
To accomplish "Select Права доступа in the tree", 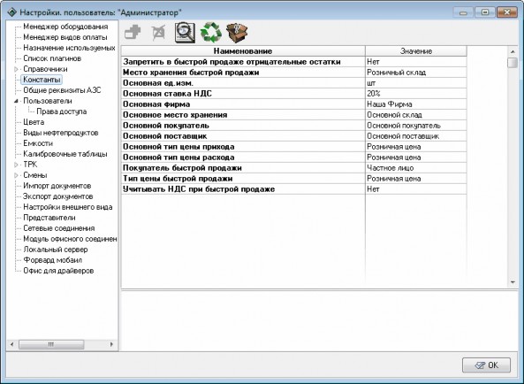I will coord(62,111).
